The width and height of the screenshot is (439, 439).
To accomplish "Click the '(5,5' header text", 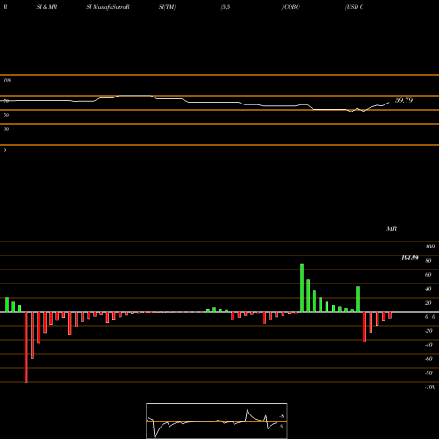I will click(x=226, y=7).
